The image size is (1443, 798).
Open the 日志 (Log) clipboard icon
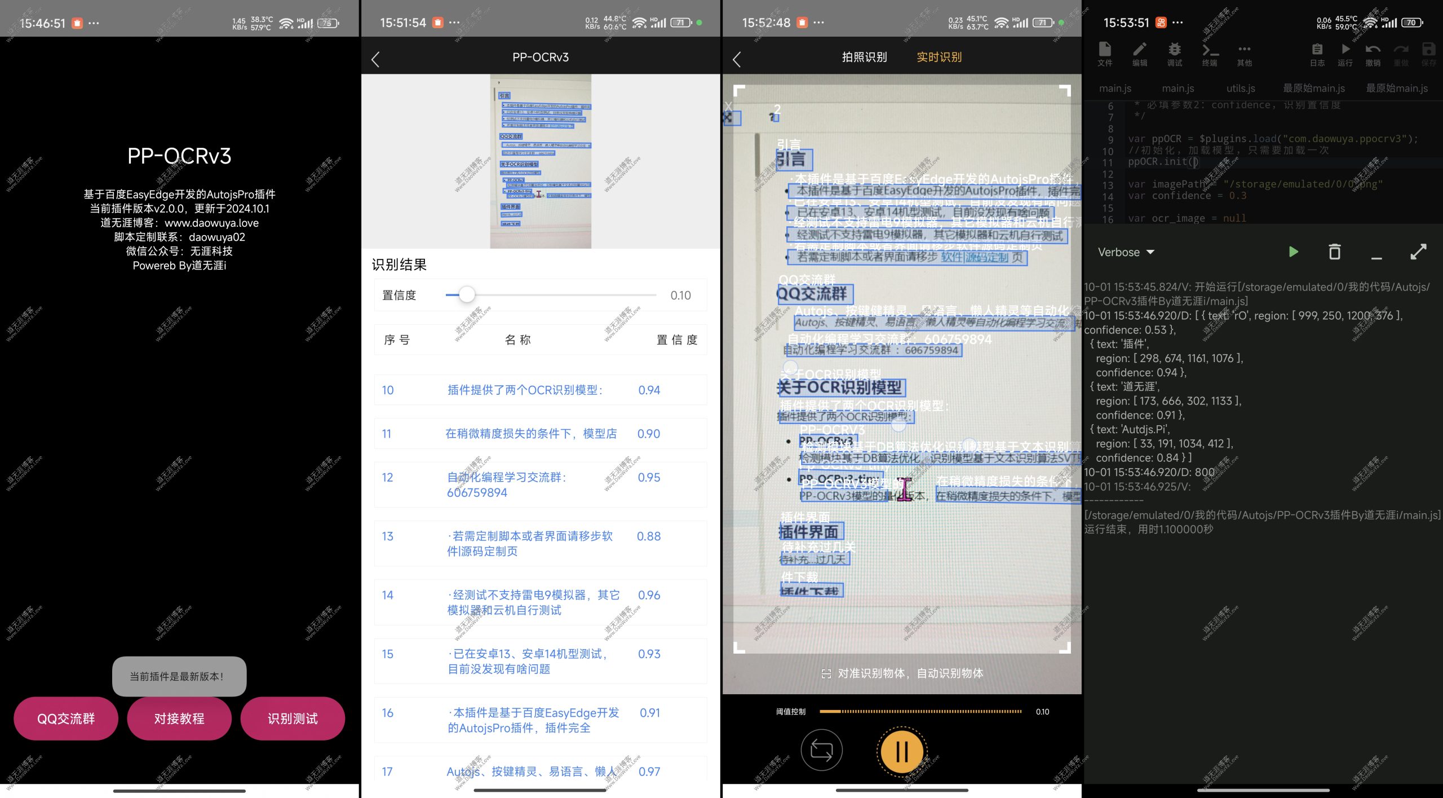1317,54
